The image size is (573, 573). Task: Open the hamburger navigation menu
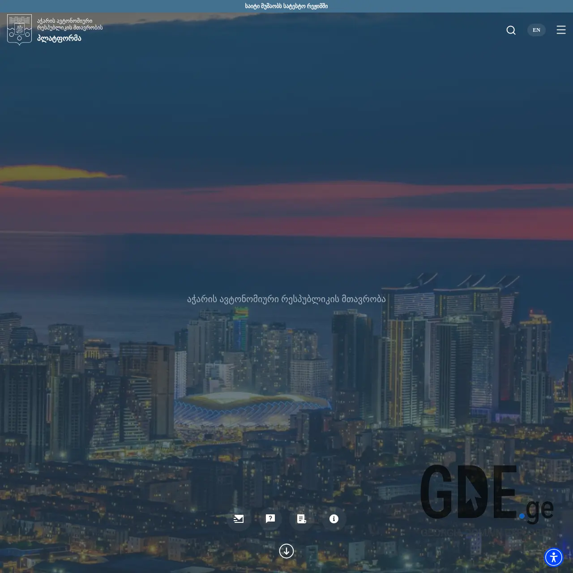click(561, 30)
